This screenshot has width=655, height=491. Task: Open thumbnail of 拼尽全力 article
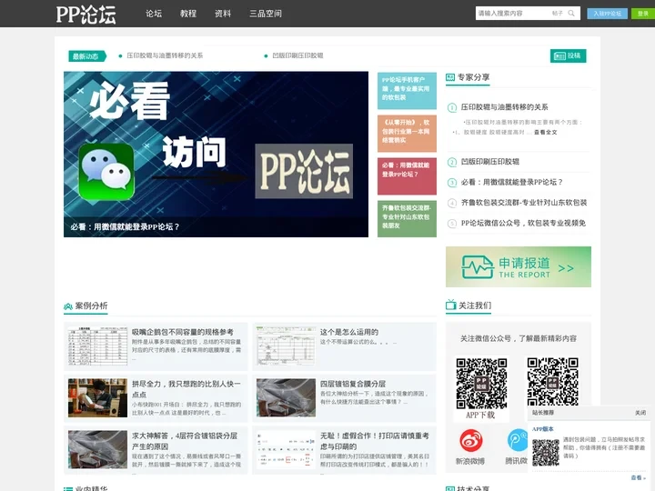97,398
